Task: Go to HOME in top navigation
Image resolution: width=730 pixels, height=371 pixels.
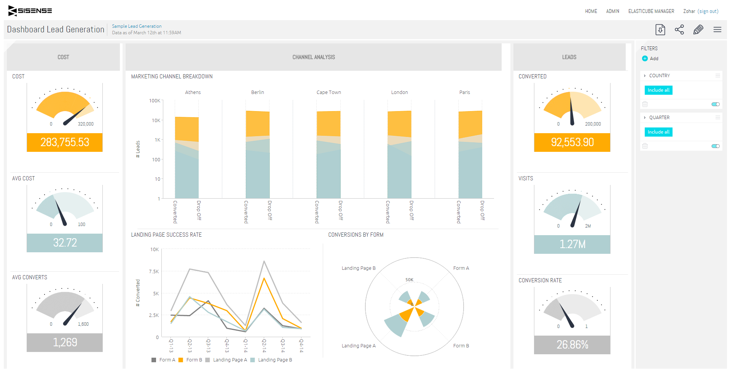Action: point(591,11)
